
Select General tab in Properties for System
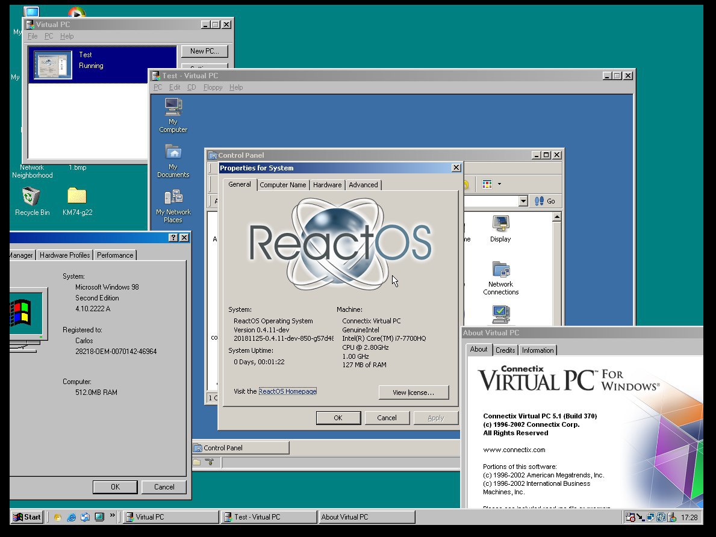pyautogui.click(x=239, y=184)
